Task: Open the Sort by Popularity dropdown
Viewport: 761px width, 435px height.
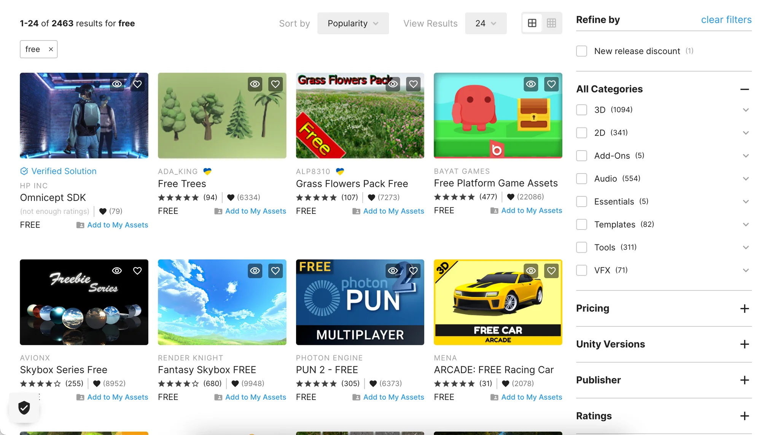Action: (x=353, y=23)
